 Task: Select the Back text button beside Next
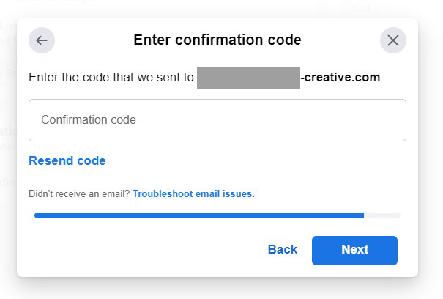(282, 249)
